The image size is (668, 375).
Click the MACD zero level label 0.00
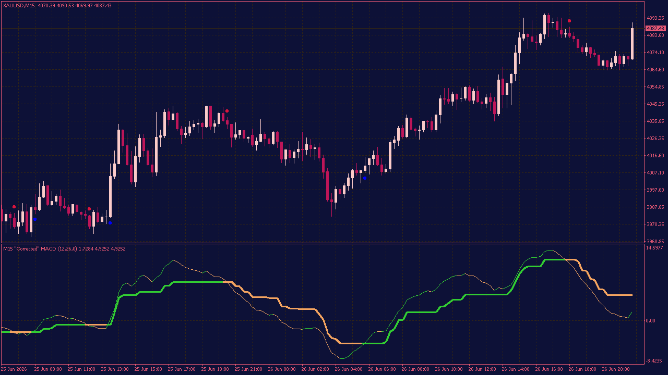[x=651, y=320]
